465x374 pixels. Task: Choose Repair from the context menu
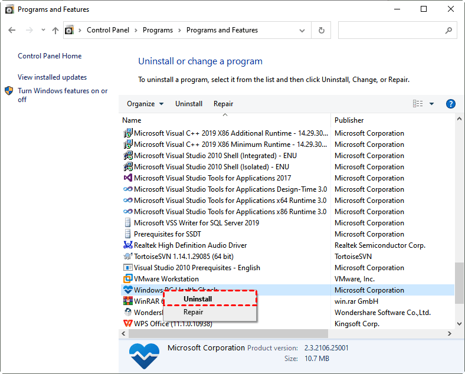pyautogui.click(x=193, y=312)
